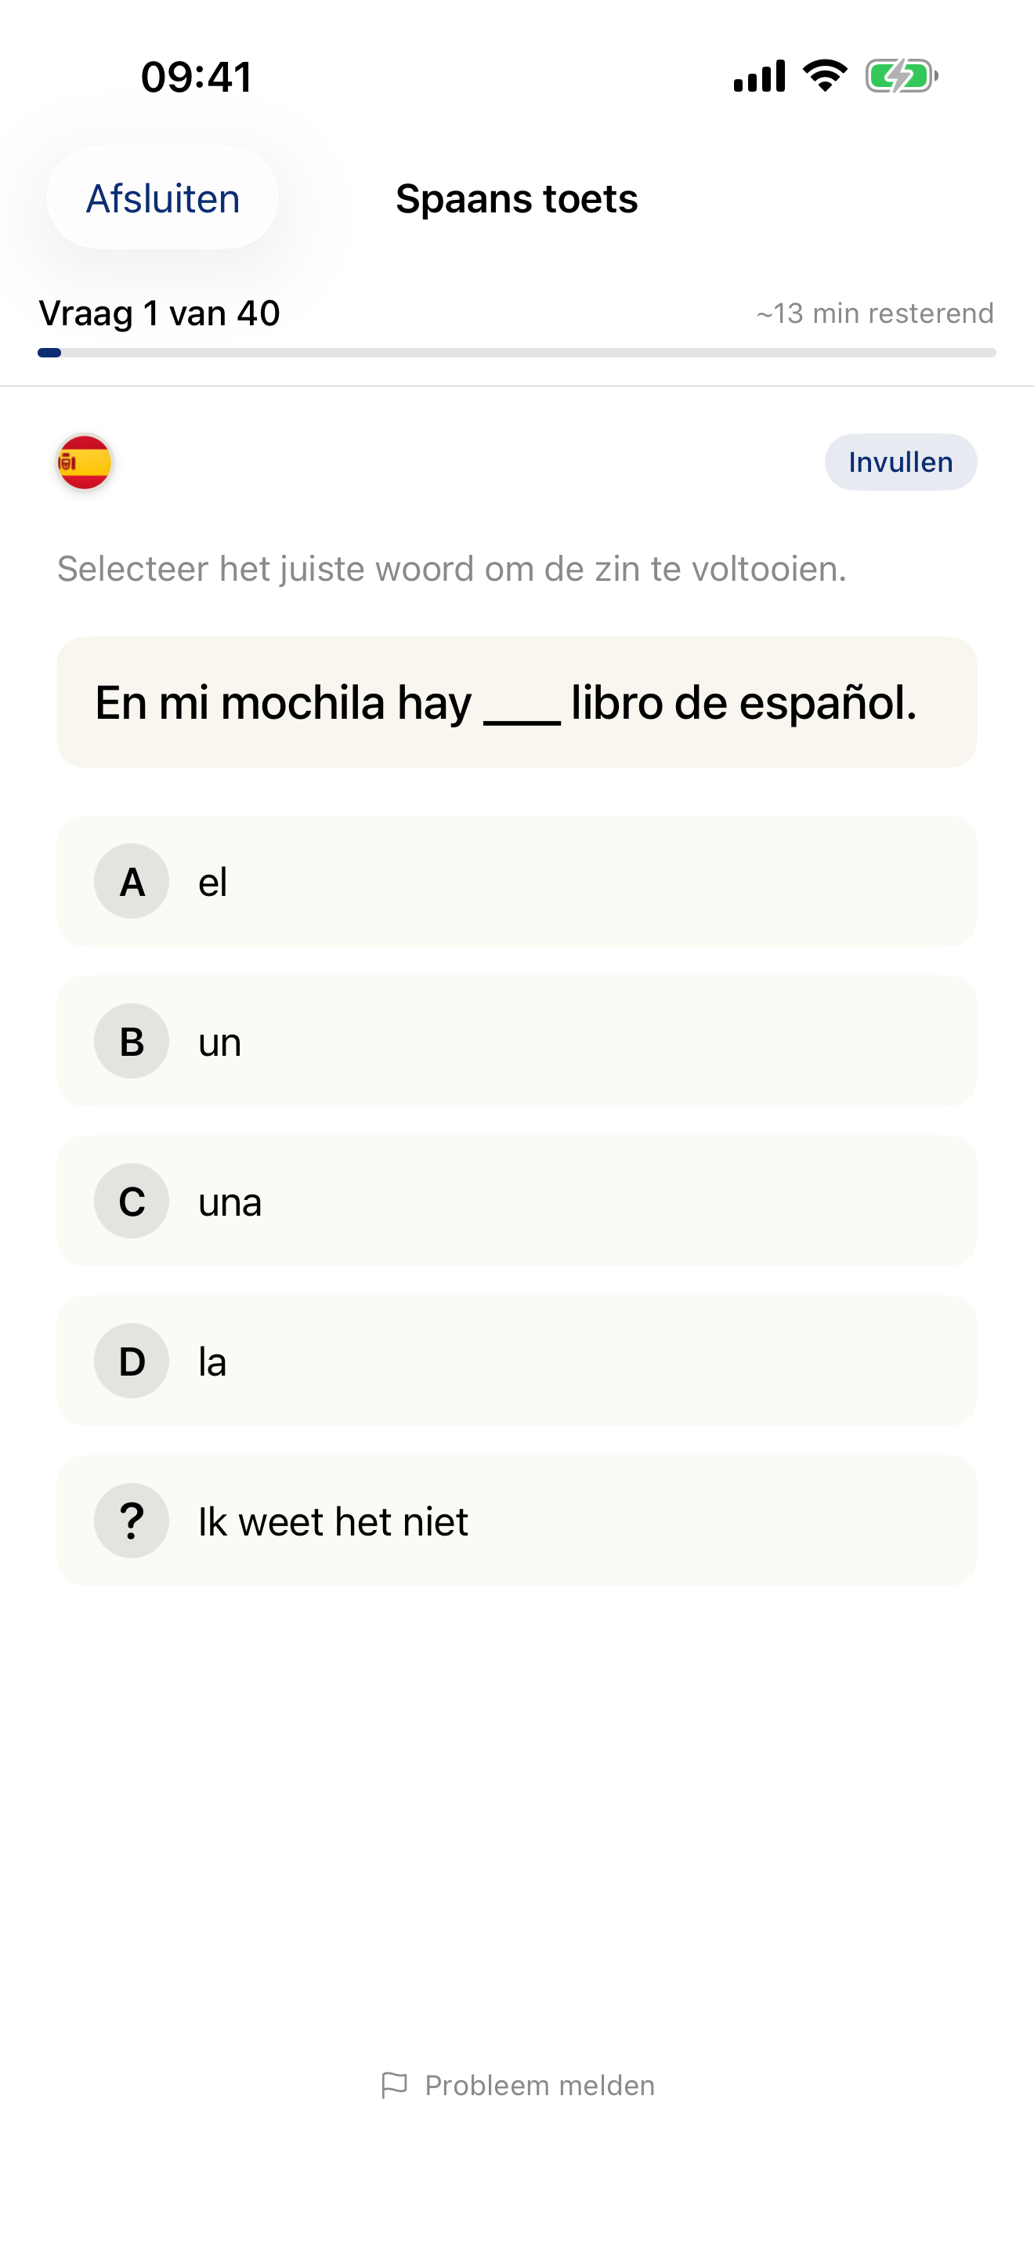Click the quiz progress bar

[516, 353]
